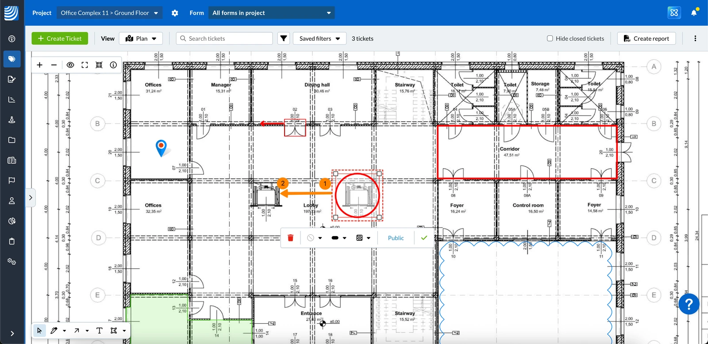Viewport: 708px width, 344px height.
Task: Open the notifications bell
Action: (694, 13)
